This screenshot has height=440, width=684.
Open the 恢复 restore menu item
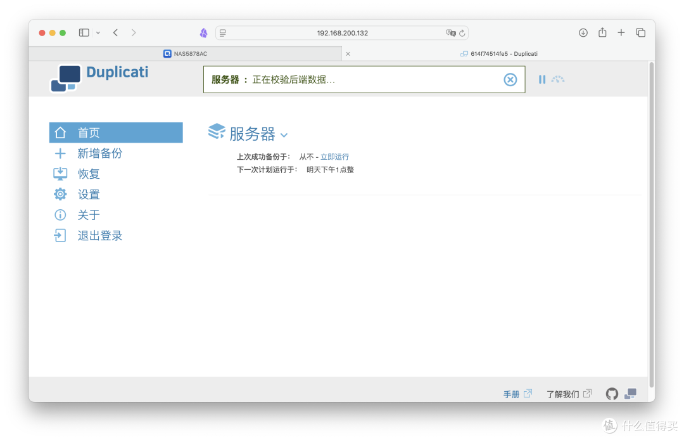[89, 174]
